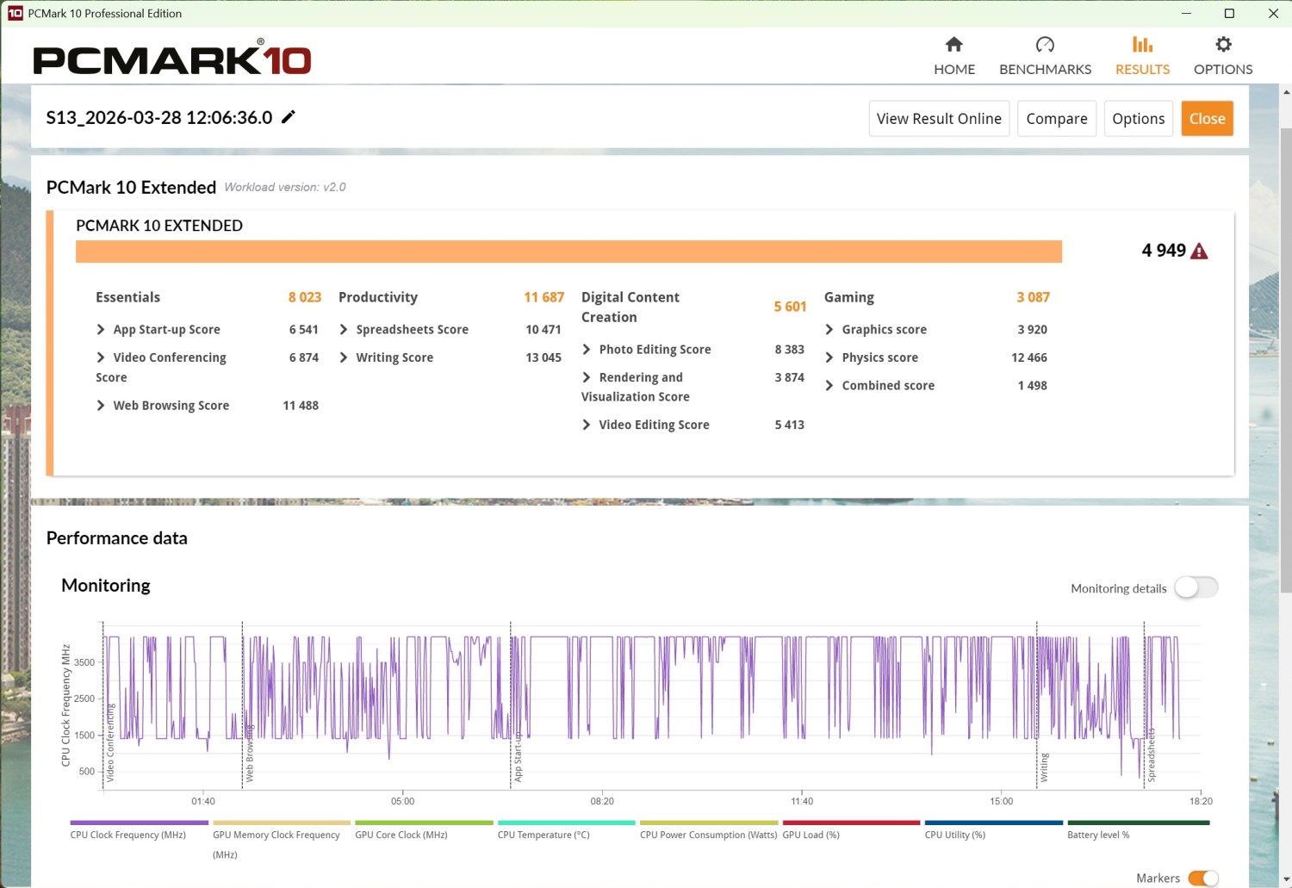Select the Results bar chart icon
1292x888 pixels.
coord(1142,45)
